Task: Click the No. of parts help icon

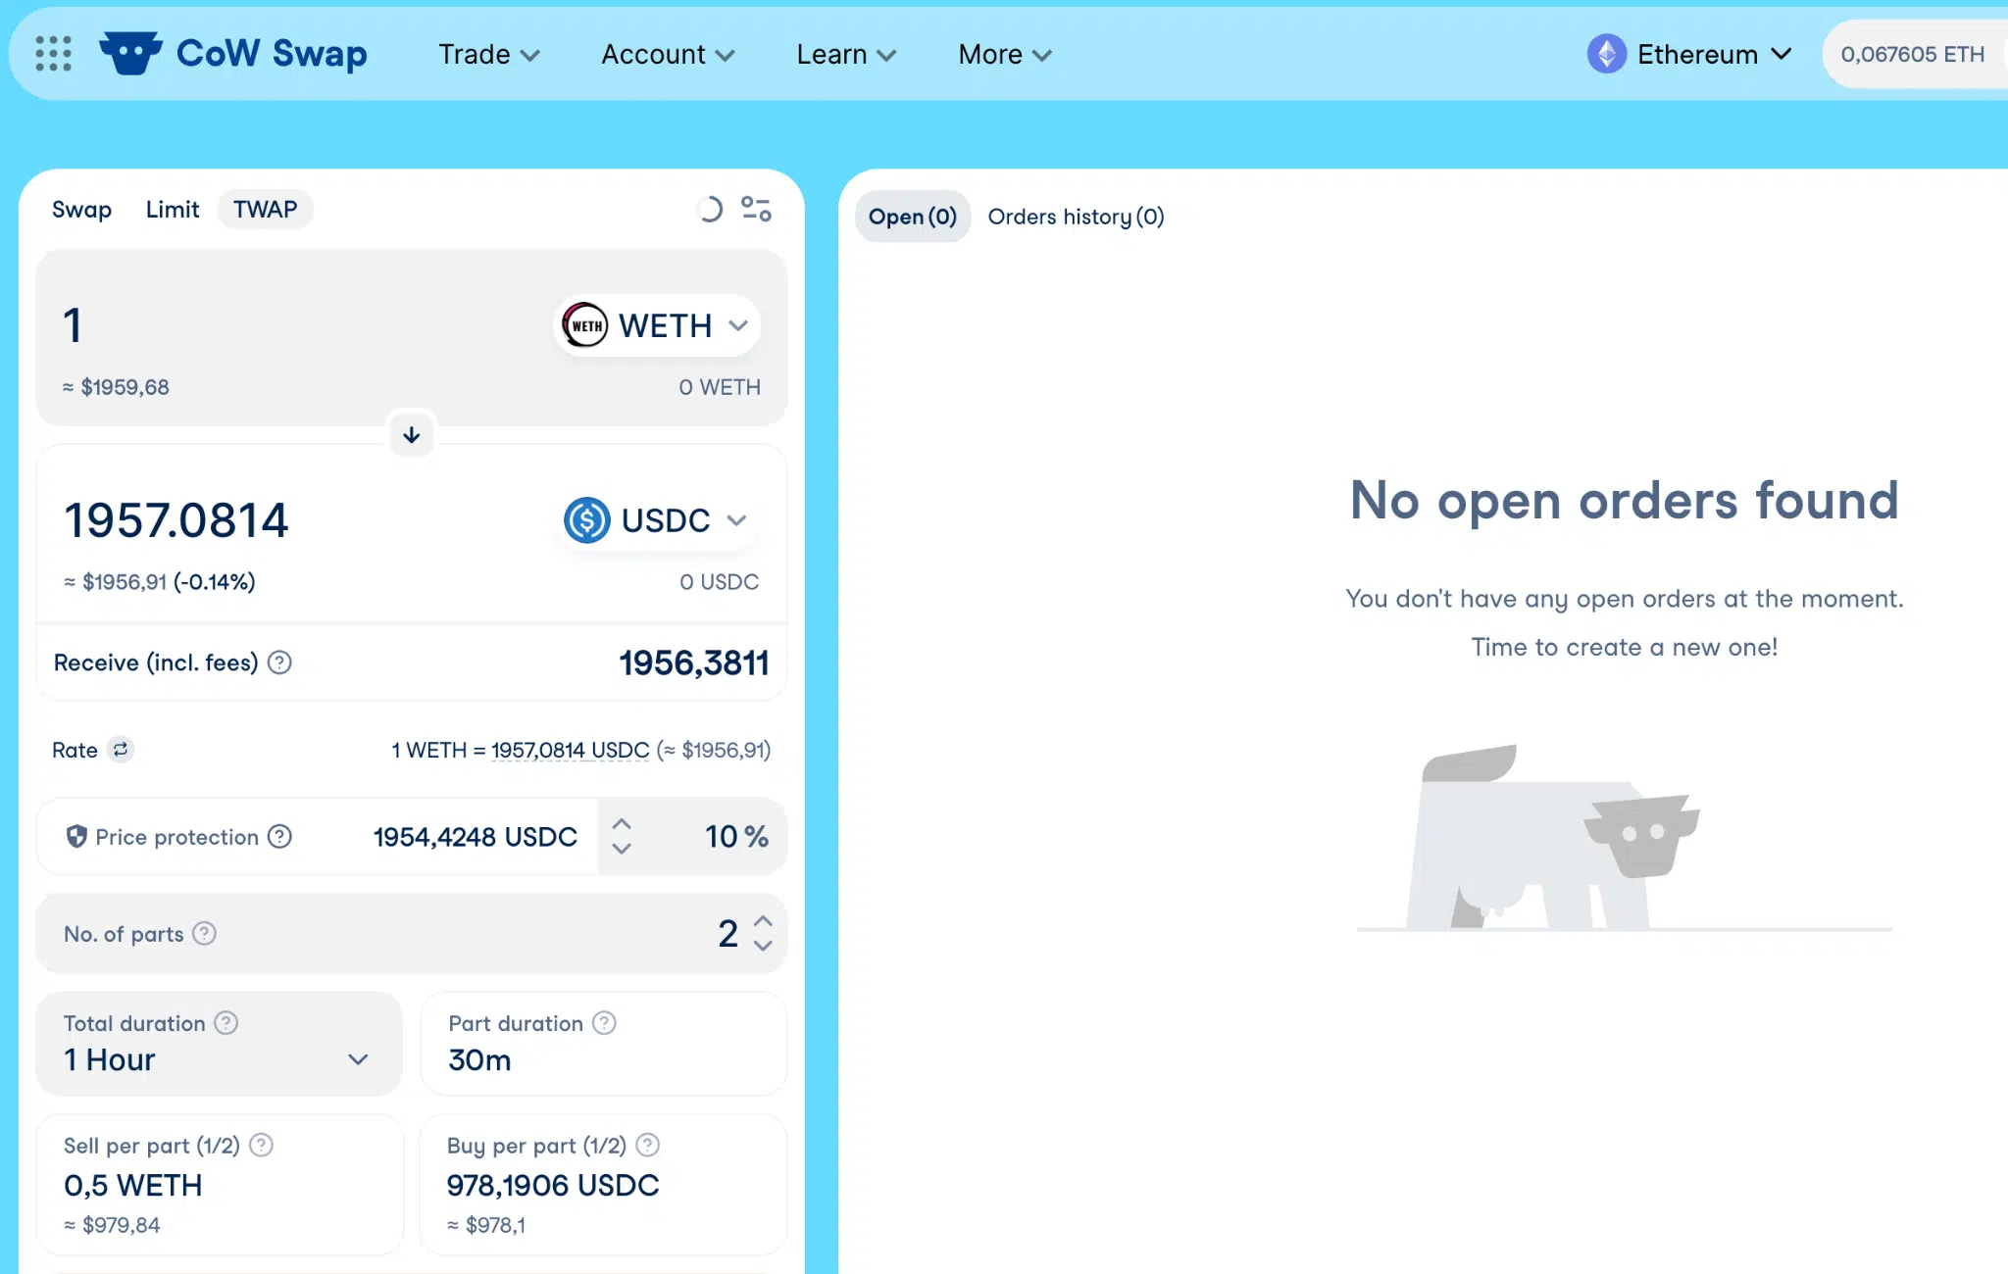Action: pyautogui.click(x=204, y=933)
